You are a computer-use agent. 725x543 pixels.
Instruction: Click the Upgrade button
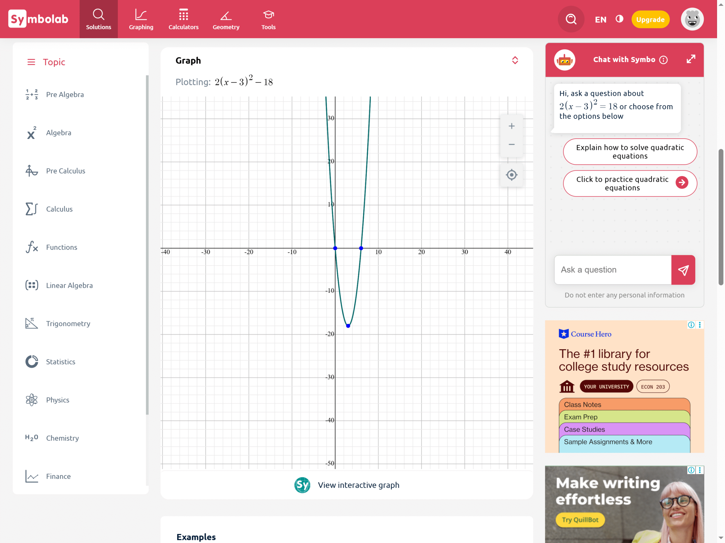pos(650,19)
